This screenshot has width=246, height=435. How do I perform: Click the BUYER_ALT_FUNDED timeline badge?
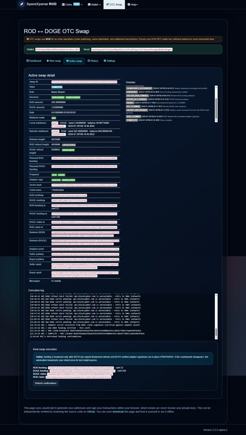tap(137, 99)
